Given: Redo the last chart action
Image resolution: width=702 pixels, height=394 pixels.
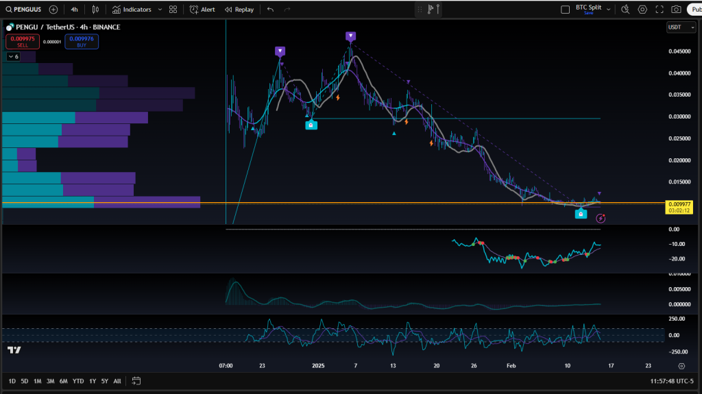Looking at the screenshot, I should pos(287,10).
